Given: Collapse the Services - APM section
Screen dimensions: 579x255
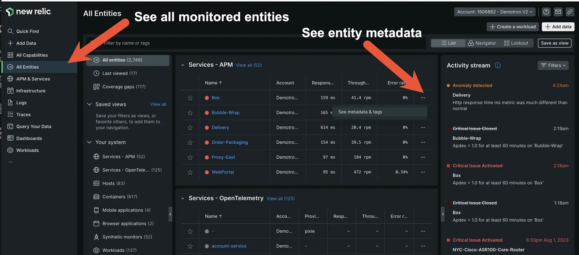Looking at the screenshot, I should click(183, 65).
